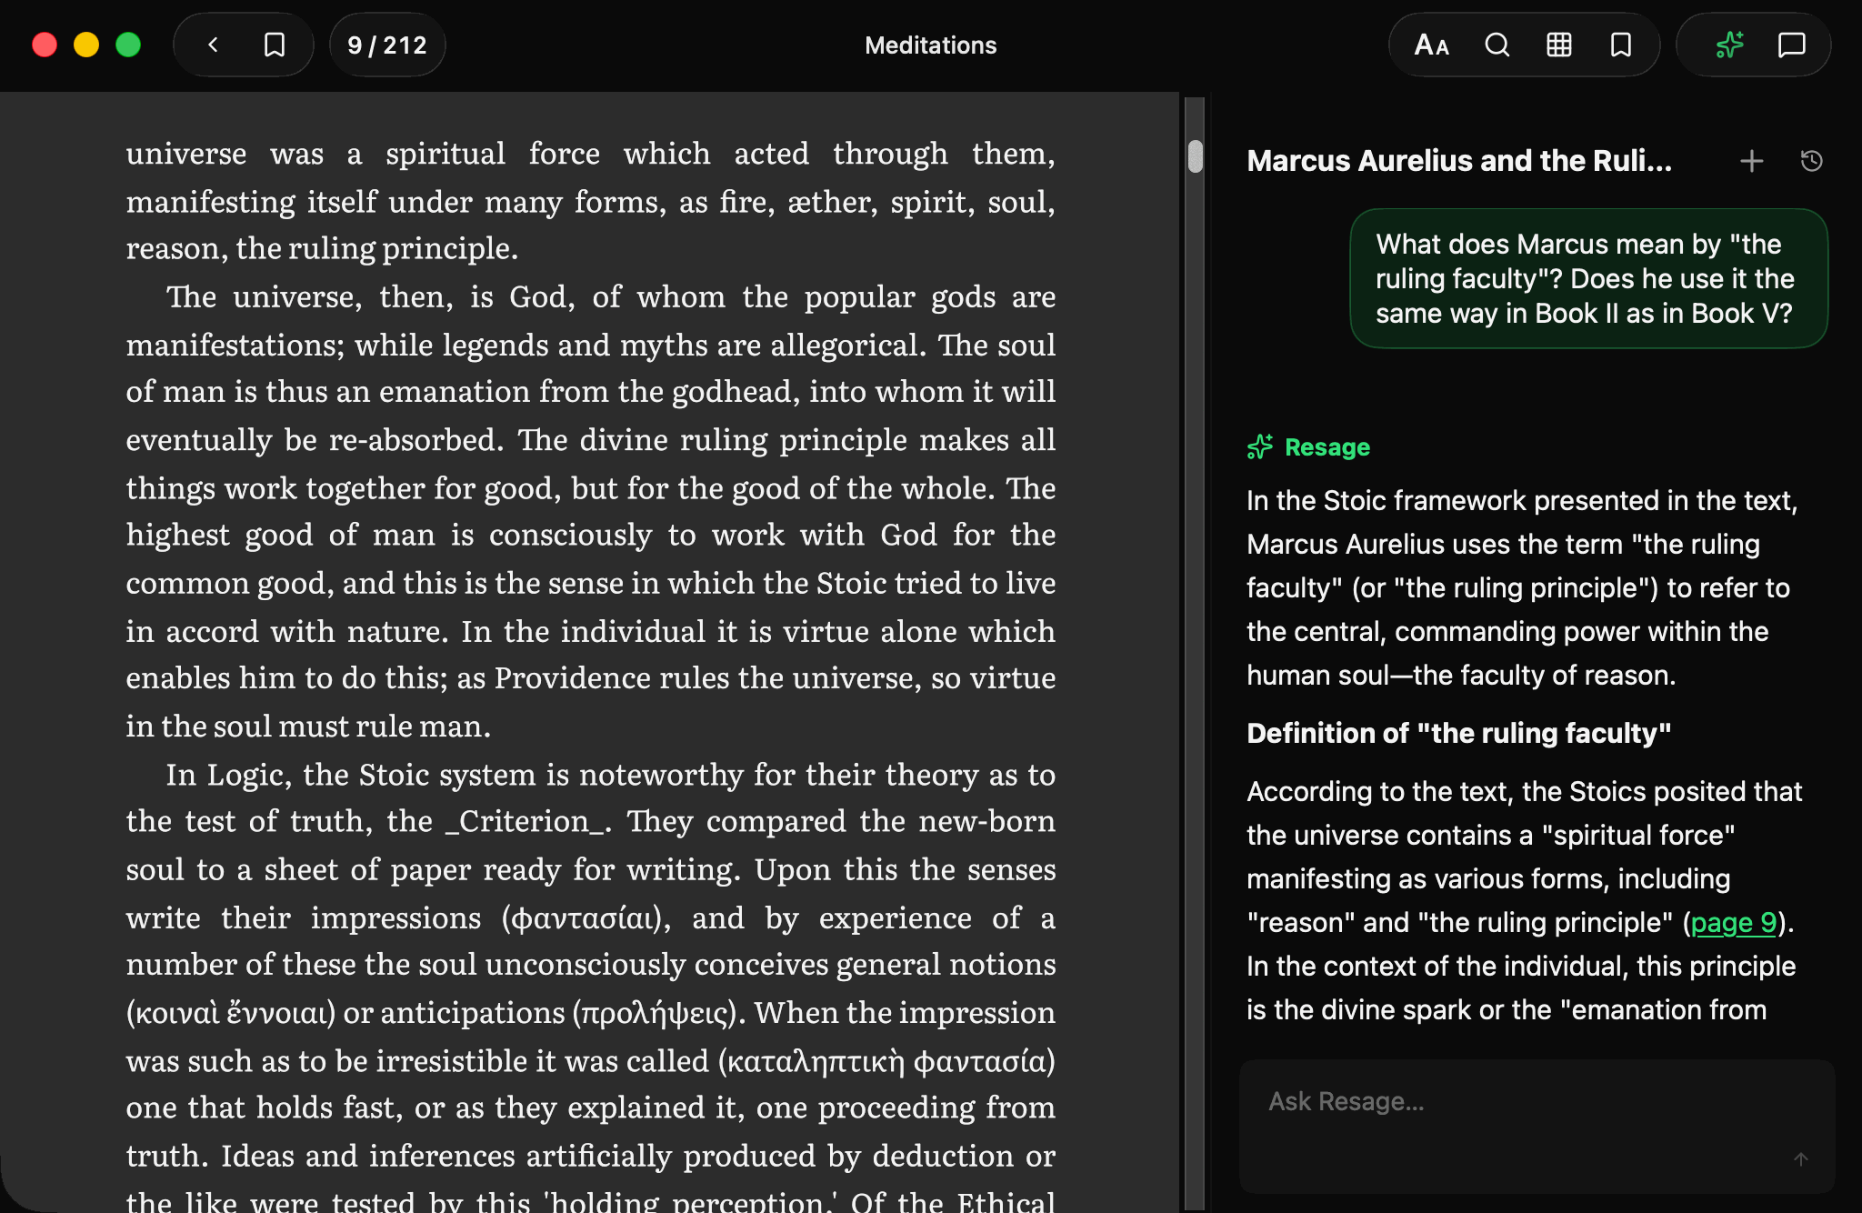The image size is (1862, 1213).
Task: Open chat history clock icon
Action: click(1811, 161)
